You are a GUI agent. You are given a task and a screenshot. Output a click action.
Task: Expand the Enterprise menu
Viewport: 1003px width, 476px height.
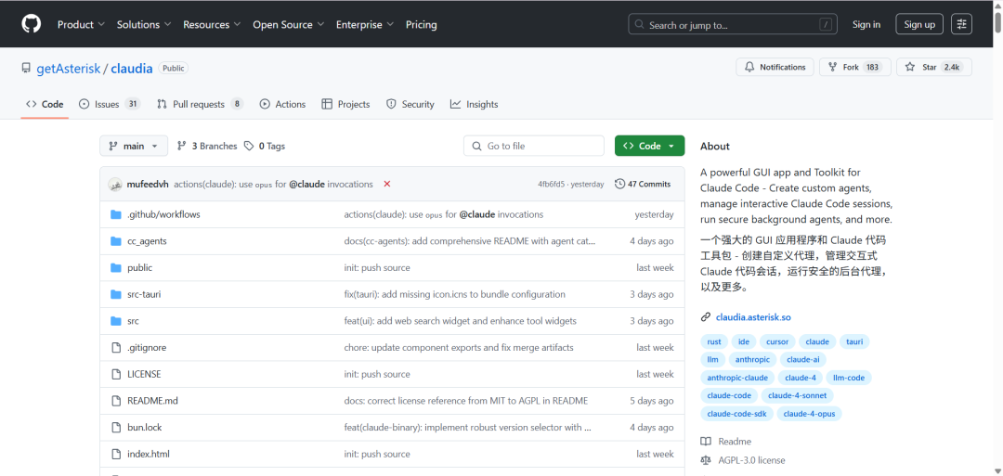click(x=365, y=24)
